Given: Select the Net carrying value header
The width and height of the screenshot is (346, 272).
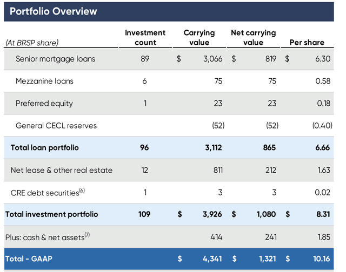Looking at the screenshot, I should [x=254, y=38].
